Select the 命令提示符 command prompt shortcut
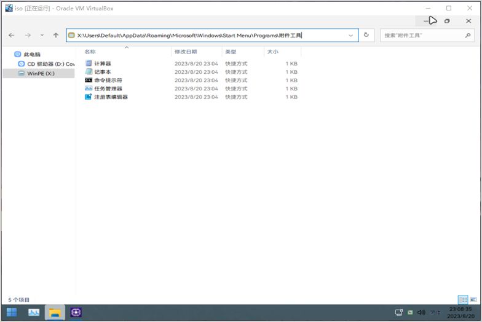 108,80
